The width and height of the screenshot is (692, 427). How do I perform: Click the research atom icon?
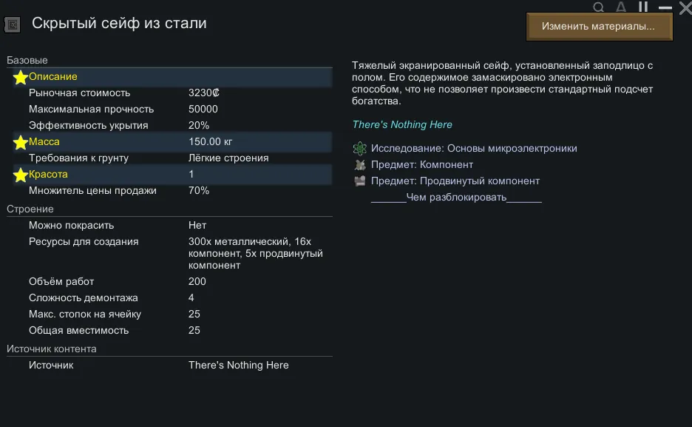click(360, 148)
